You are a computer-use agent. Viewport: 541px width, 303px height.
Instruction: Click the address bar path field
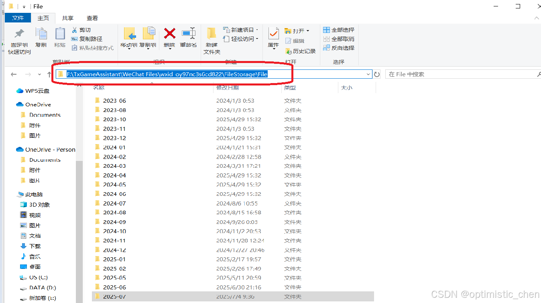pos(214,74)
